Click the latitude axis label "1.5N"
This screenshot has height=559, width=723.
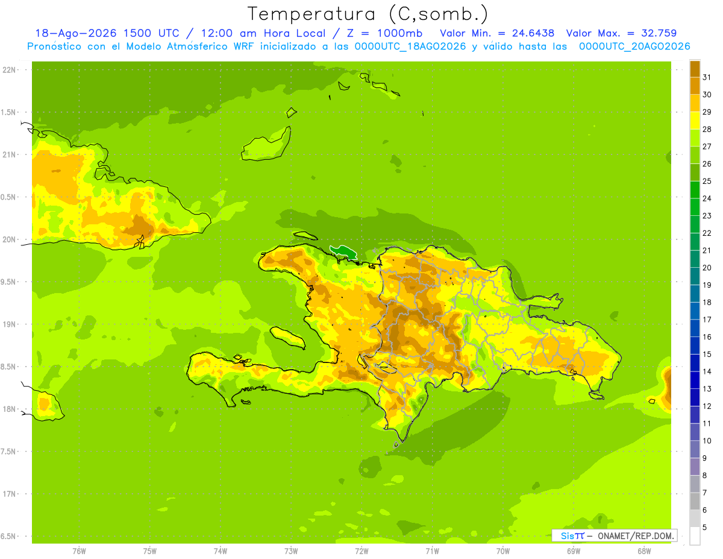click(x=9, y=112)
